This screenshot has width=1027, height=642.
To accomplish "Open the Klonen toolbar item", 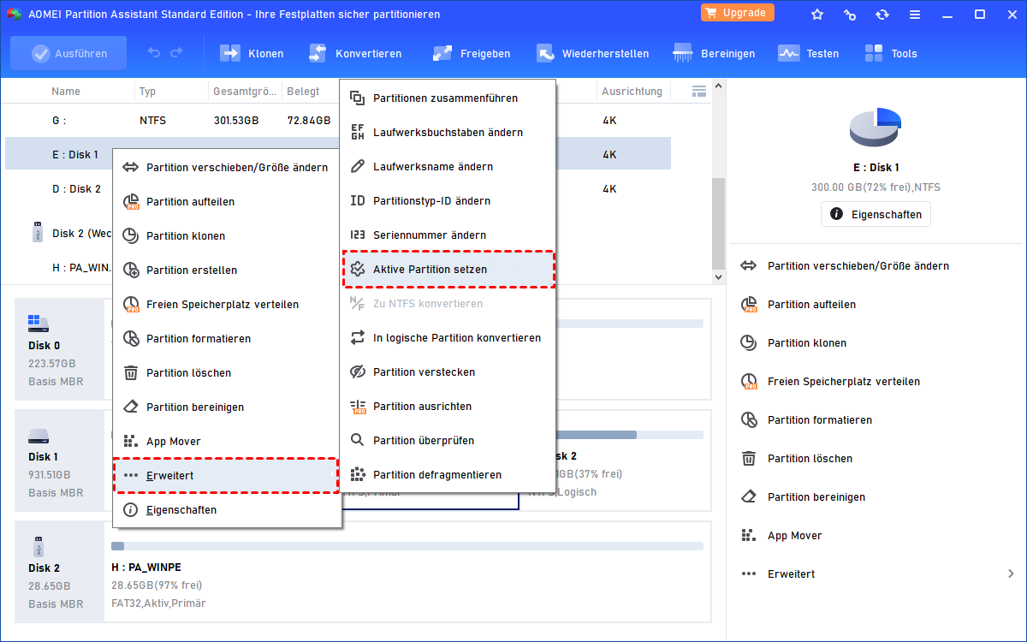I will [252, 53].
